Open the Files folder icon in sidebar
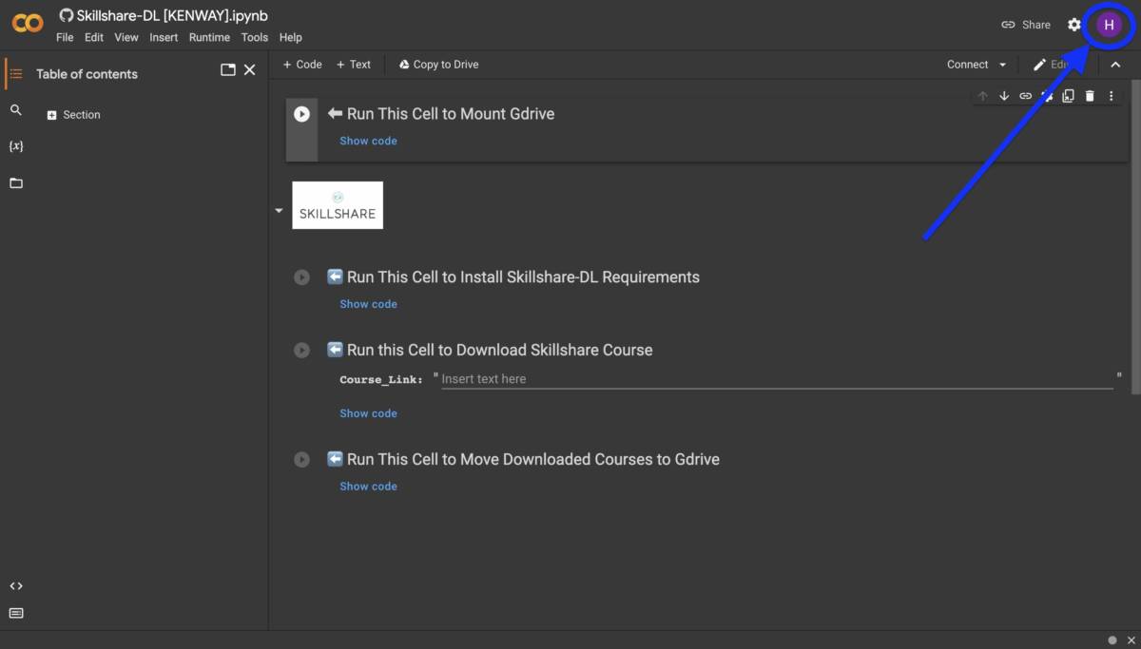This screenshot has height=649, width=1141. [15, 182]
